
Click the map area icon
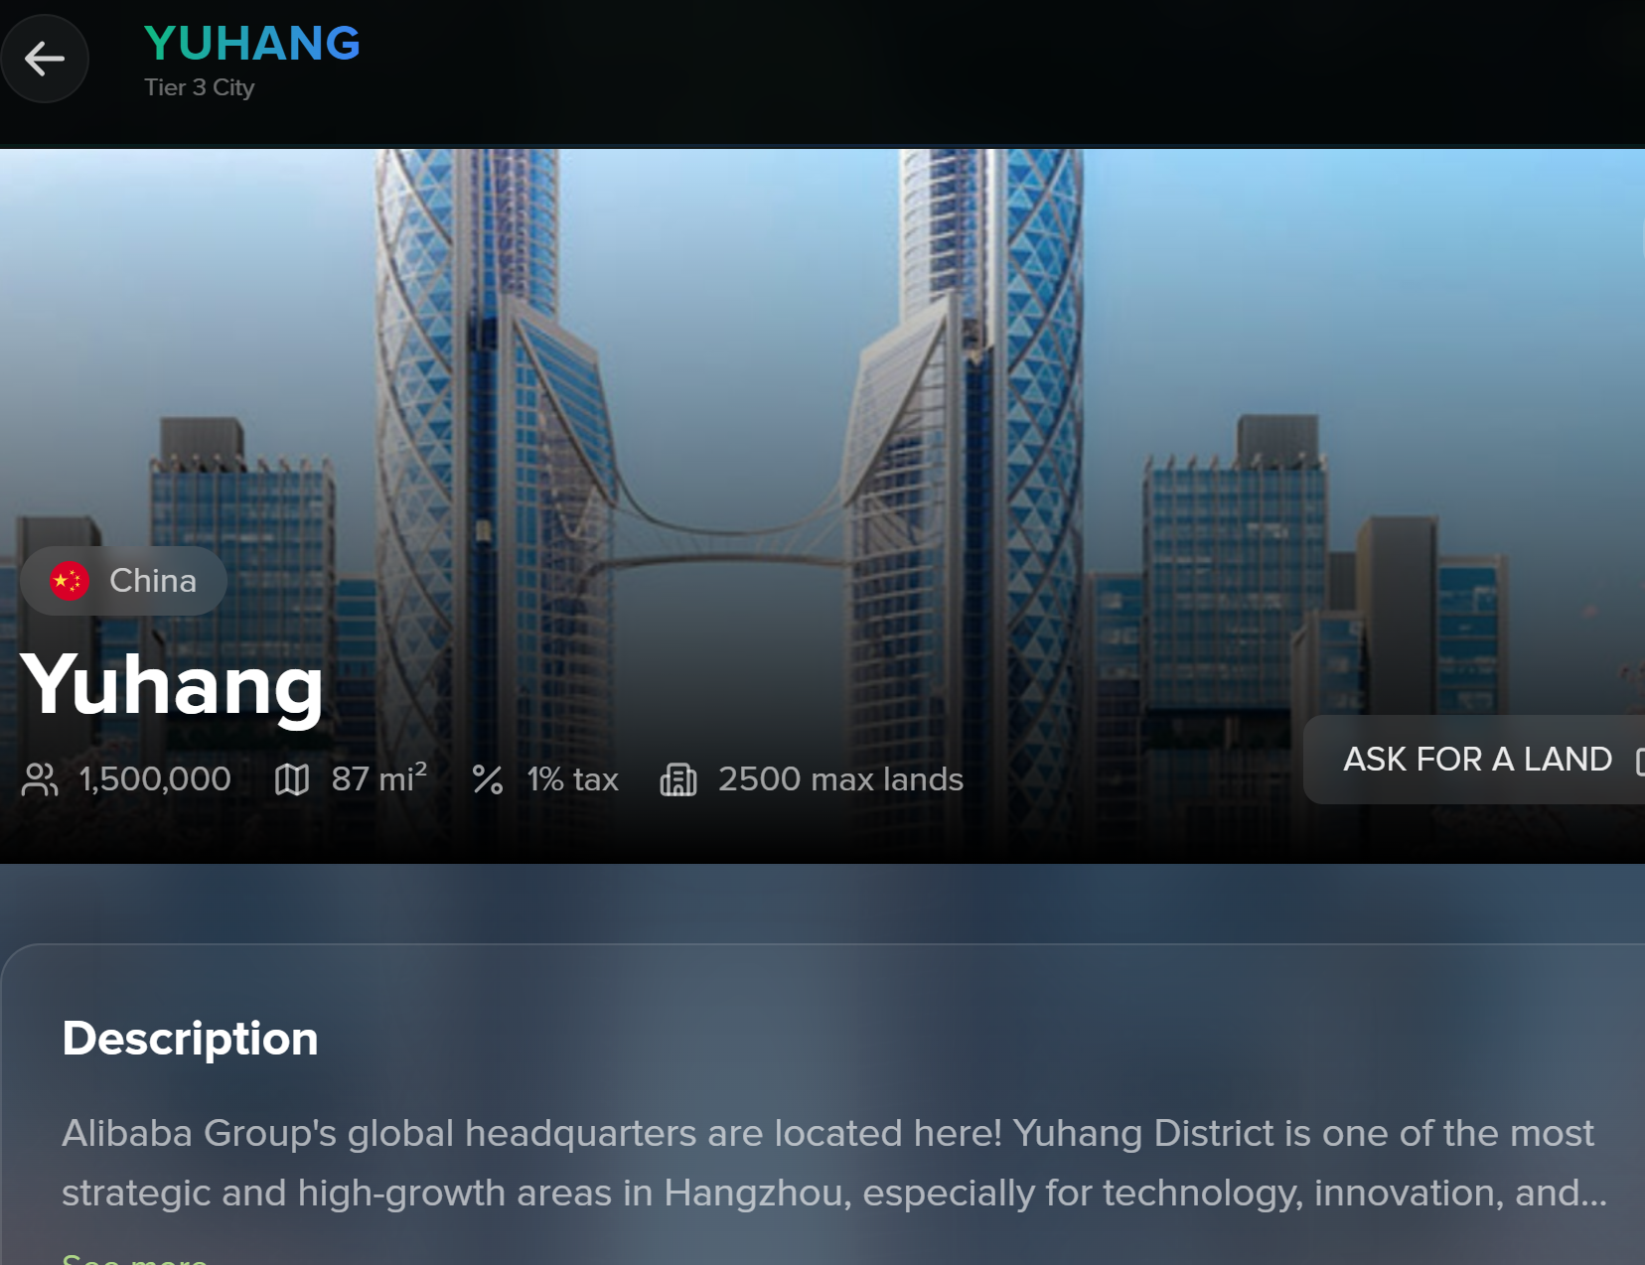pos(292,779)
